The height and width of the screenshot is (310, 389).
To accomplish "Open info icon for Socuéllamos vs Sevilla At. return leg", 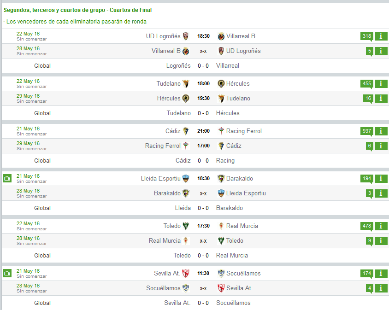I will [381, 288].
